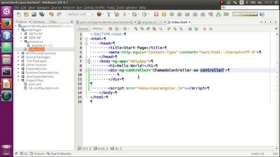This screenshot has height=157, width=280.
Task: Click the Last Edit icon in editor toolbar
Action: [x=110, y=29]
